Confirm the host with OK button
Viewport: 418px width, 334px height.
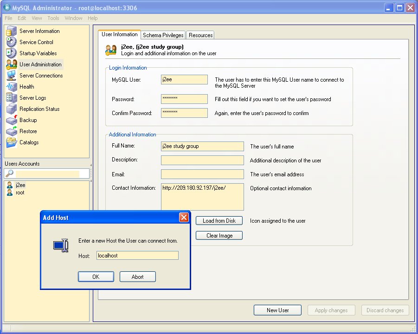(96, 276)
